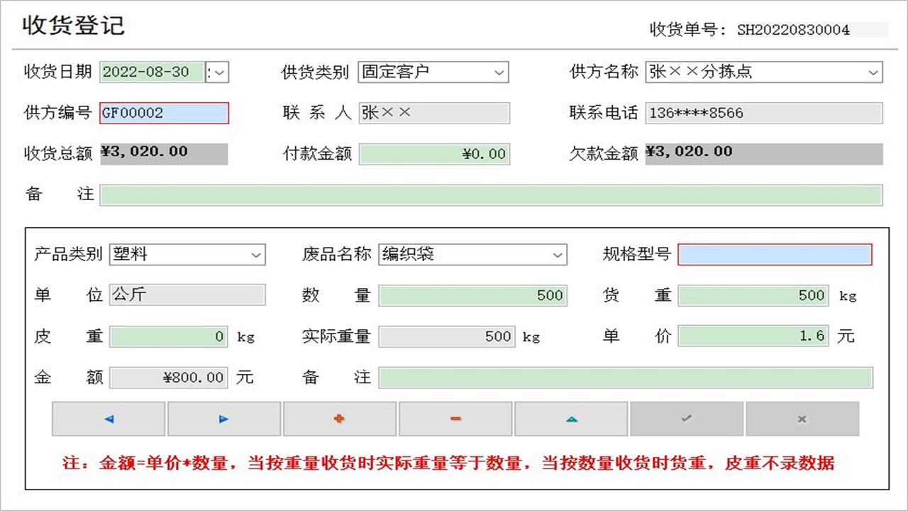Click the previous record arrow button
The image size is (908, 511).
click(109, 419)
